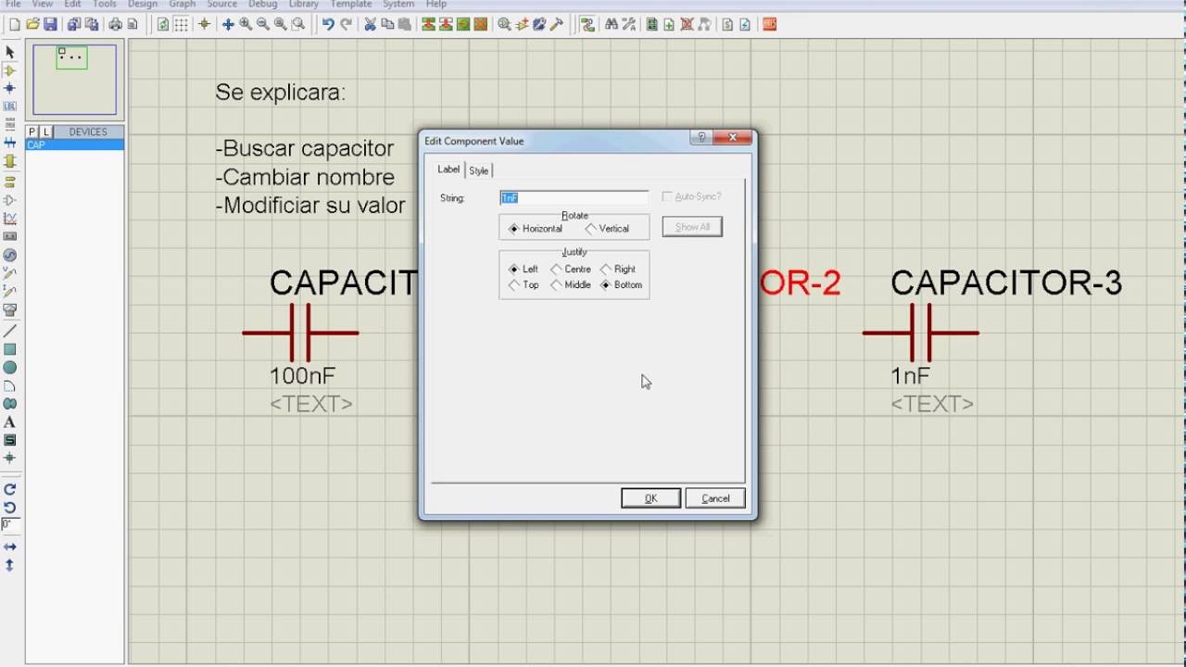Select the Junction Dot tool

9,88
